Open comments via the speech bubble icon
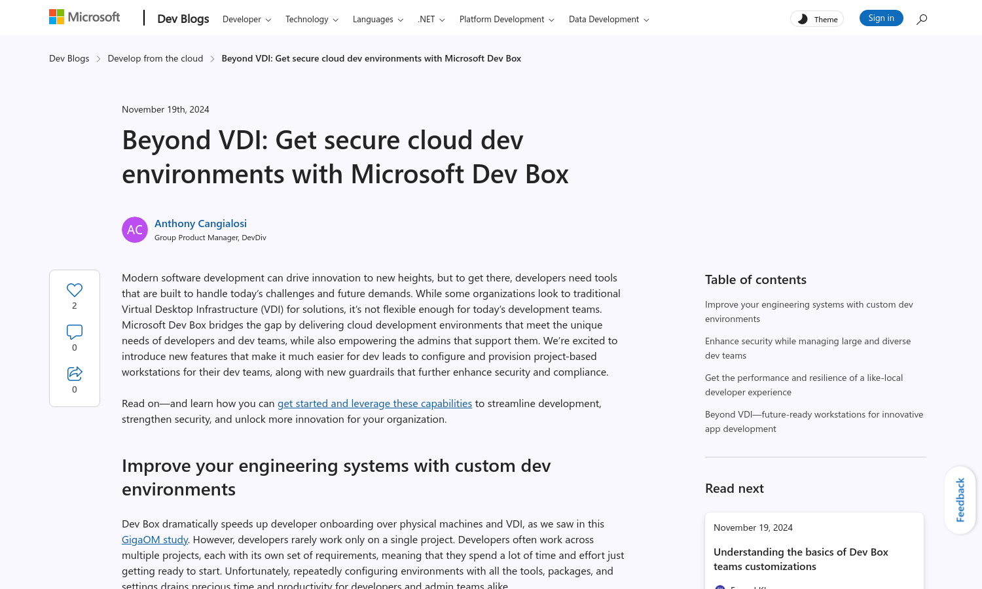The width and height of the screenshot is (982, 589). click(x=74, y=332)
